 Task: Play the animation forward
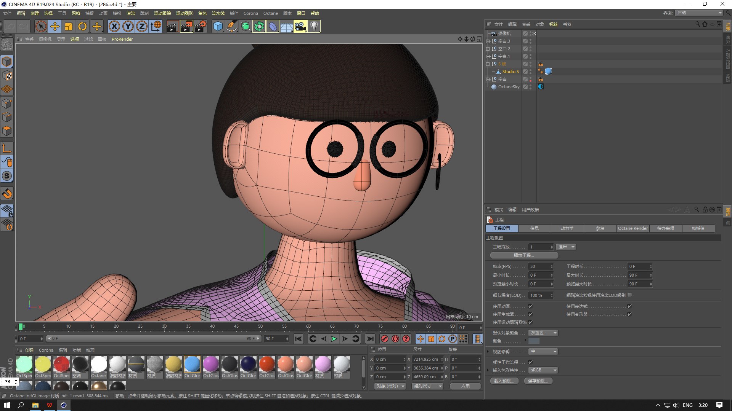[334, 339]
